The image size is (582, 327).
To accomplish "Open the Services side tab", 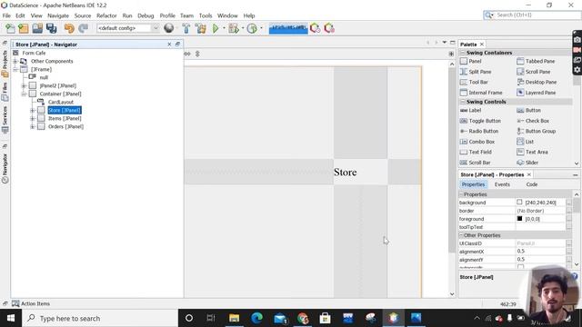I will click(5, 119).
